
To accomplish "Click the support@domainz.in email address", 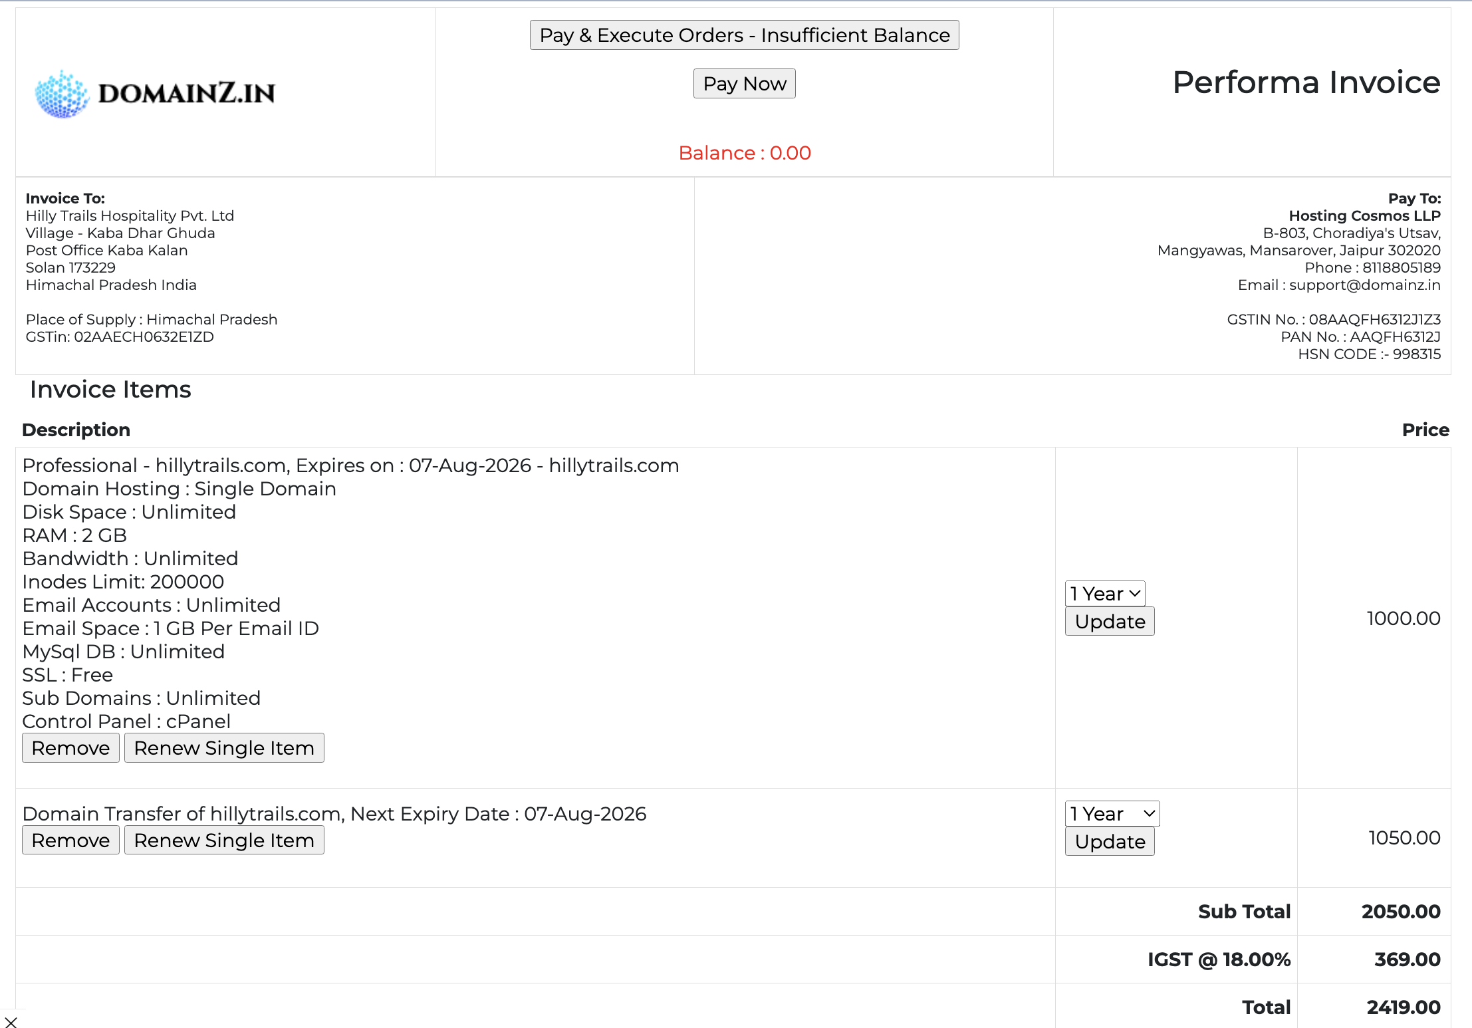I will [1364, 285].
